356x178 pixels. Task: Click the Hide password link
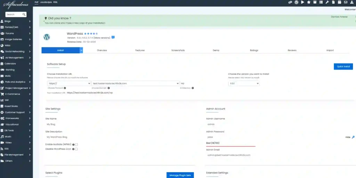point(348,137)
